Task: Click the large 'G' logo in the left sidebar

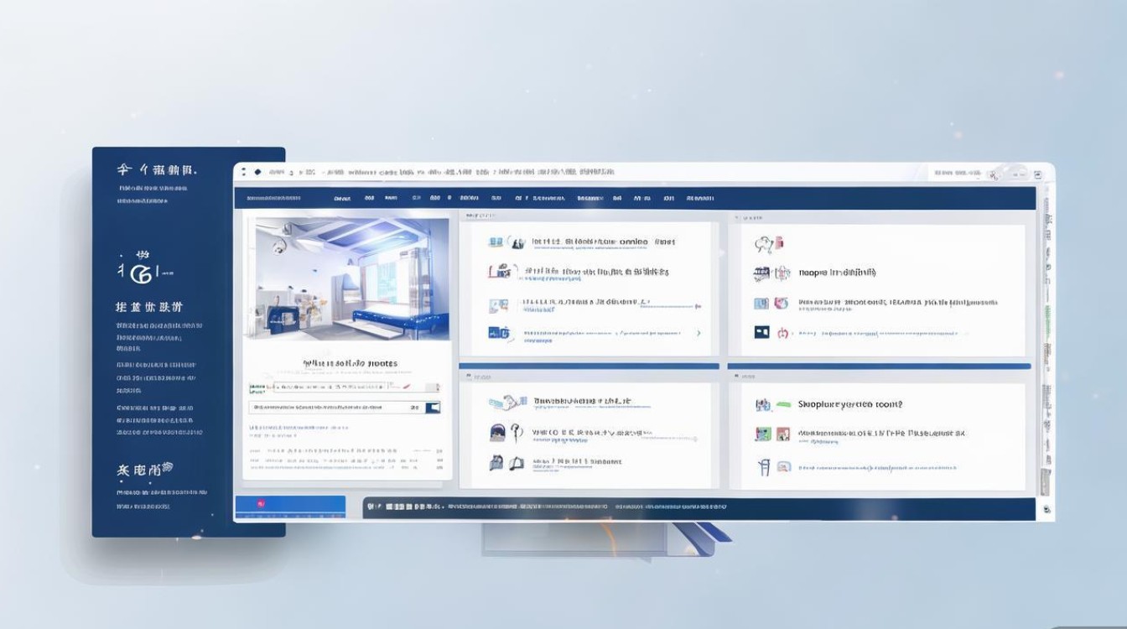Action: (x=143, y=272)
